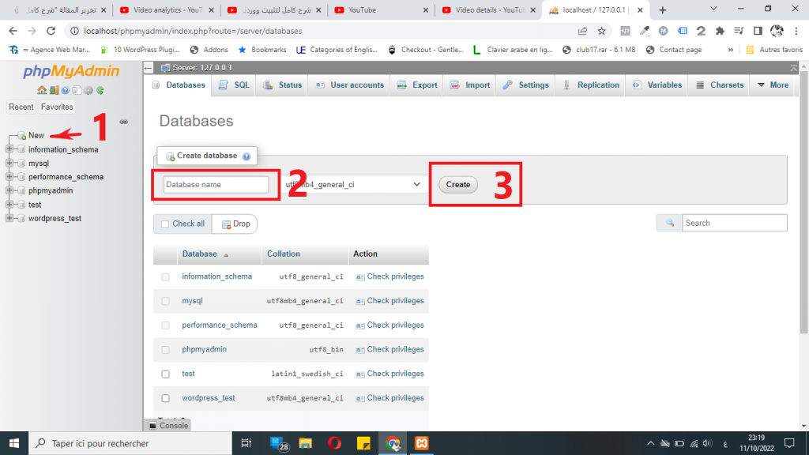Reload navigation panel with green arrow icon
Viewport: 809px width, 455px height.
100,90
